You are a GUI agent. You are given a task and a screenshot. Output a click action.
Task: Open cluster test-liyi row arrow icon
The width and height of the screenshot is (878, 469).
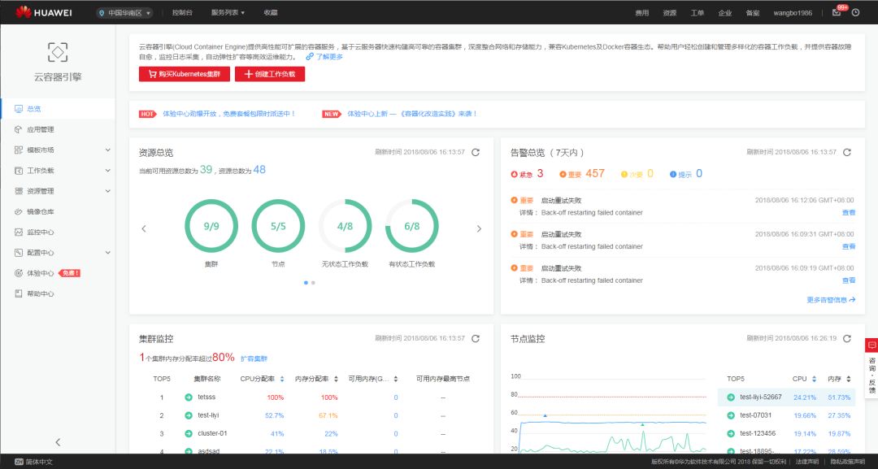pos(189,415)
